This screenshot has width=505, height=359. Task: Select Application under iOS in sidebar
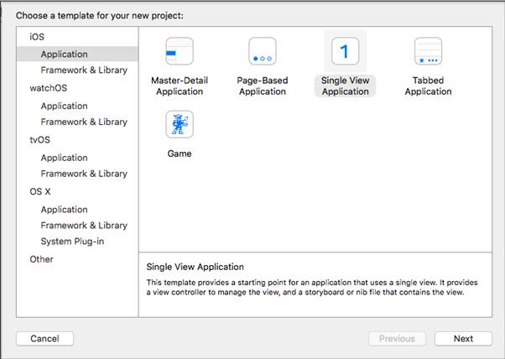tap(64, 55)
